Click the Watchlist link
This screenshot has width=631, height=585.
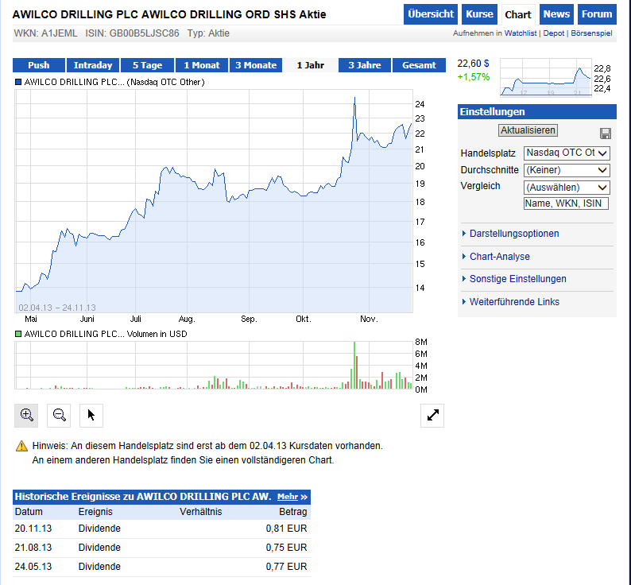[521, 33]
